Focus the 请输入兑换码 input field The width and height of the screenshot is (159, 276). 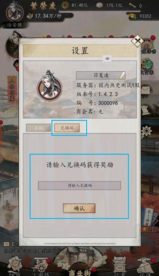click(x=79, y=186)
